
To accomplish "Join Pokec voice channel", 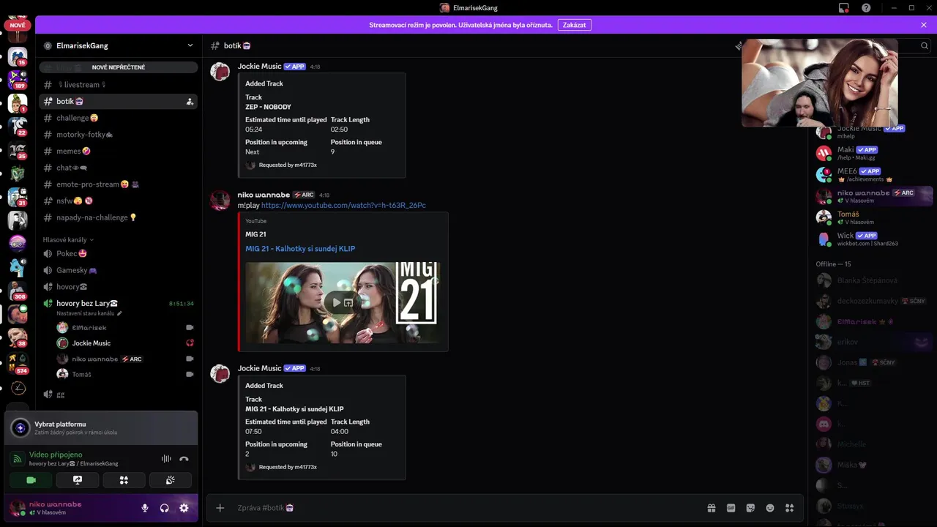I will 119,253.
